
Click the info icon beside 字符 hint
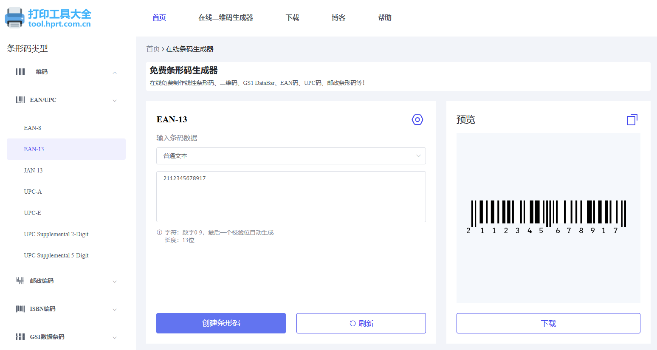tap(159, 232)
